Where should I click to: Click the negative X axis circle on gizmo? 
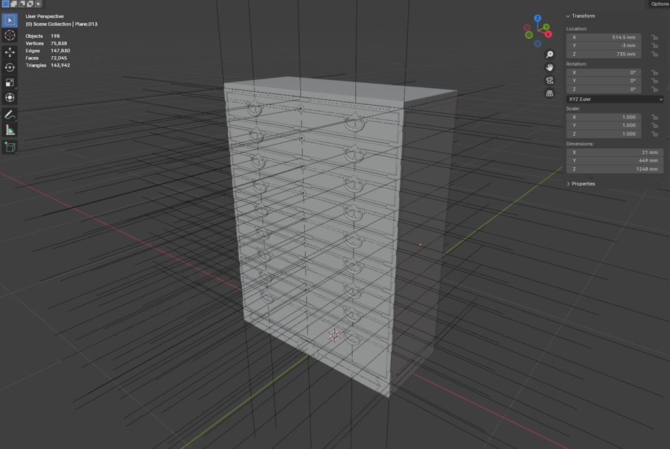527,27
